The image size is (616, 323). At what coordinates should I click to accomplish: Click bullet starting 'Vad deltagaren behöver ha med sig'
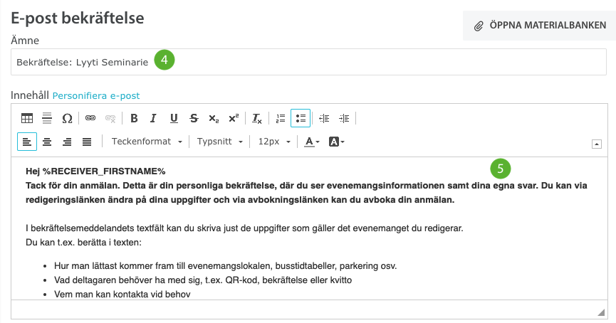pyautogui.click(x=203, y=280)
